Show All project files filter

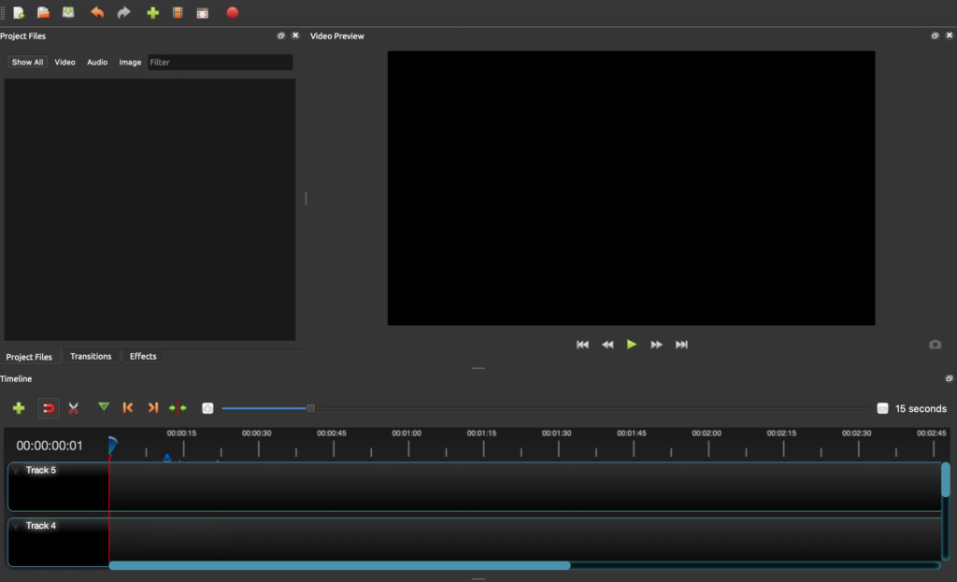27,63
